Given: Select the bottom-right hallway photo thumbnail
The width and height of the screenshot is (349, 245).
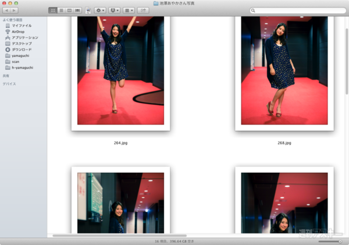Looking at the screenshot, I should (x=284, y=200).
